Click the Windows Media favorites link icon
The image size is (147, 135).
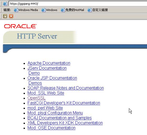pyautogui.click(x=16, y=10)
